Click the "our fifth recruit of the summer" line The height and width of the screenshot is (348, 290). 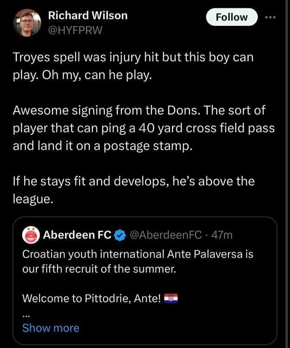[99, 269]
